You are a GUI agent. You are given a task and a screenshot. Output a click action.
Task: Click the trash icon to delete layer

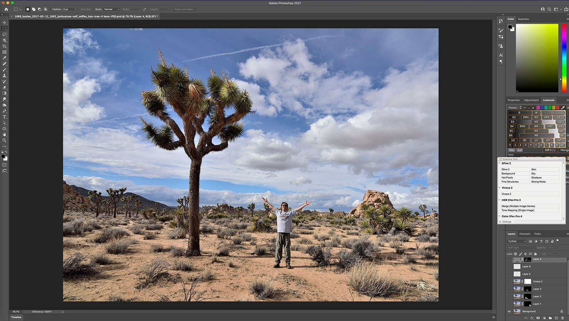pos(562,318)
